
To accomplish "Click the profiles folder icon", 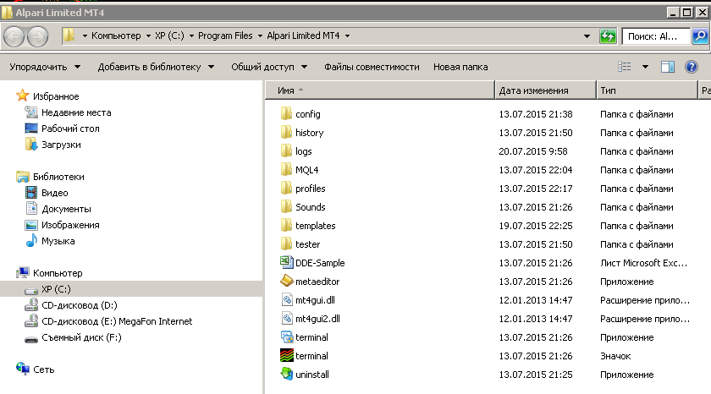I will 286,188.
